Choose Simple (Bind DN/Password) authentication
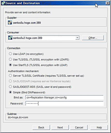The height and width of the screenshot is (133, 111). (x=10, y=92)
